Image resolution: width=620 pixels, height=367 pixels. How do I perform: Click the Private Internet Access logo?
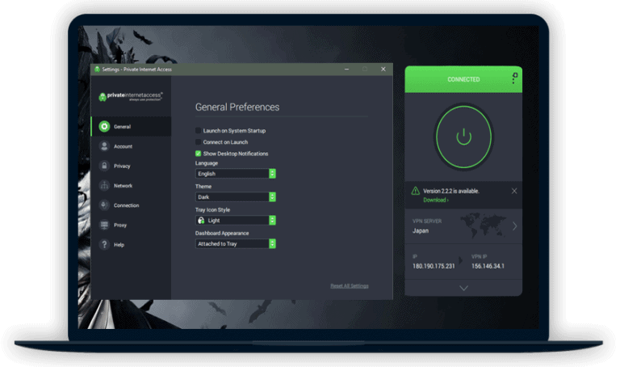131,96
